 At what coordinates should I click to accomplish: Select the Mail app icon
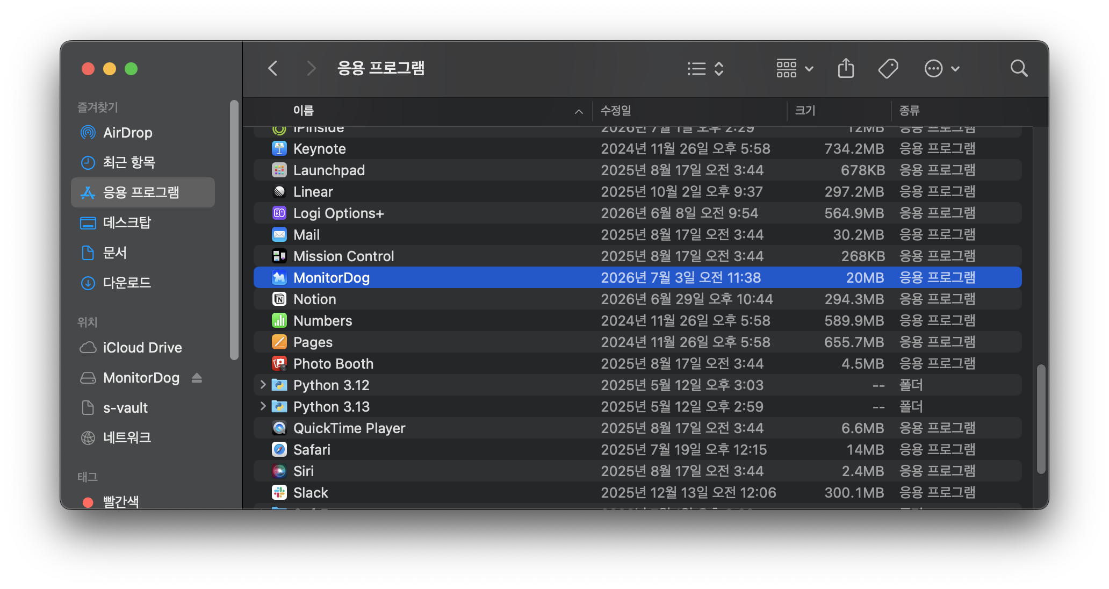tap(279, 234)
